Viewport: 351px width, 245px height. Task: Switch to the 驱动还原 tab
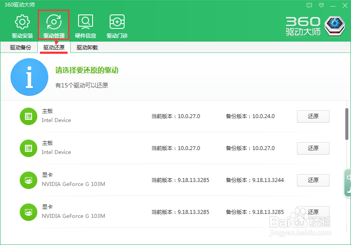tap(54, 48)
